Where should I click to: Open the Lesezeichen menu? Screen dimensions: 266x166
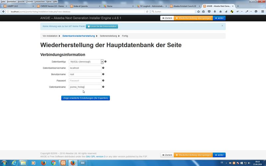point(40,2)
